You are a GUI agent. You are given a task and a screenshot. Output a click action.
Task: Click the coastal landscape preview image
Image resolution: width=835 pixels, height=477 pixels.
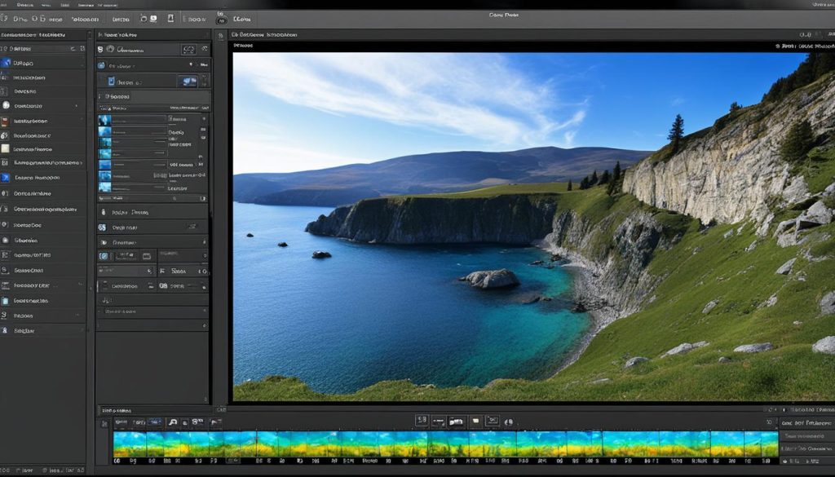(533, 226)
